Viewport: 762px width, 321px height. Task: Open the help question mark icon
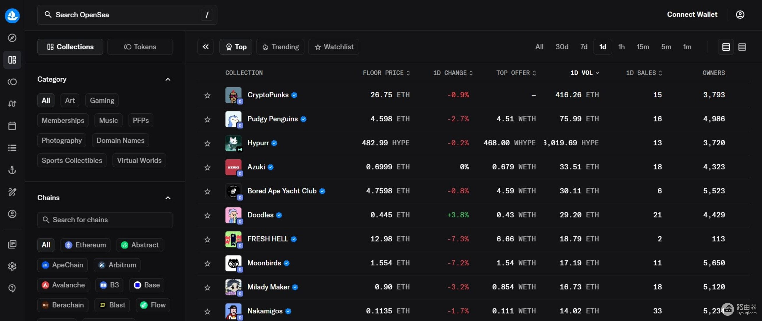[x=12, y=288]
